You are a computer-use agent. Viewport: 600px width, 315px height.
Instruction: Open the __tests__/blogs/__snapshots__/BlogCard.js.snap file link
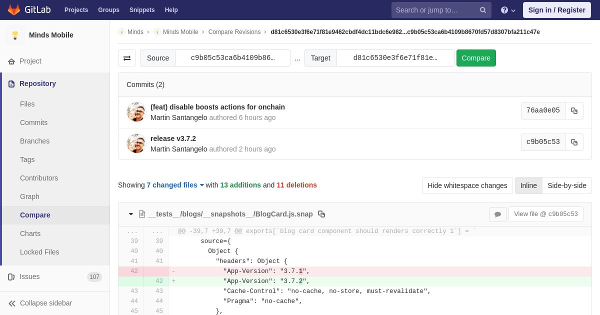[x=230, y=214]
